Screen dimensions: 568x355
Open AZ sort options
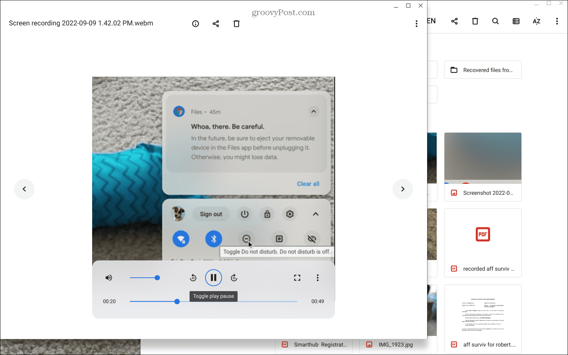[x=536, y=21]
